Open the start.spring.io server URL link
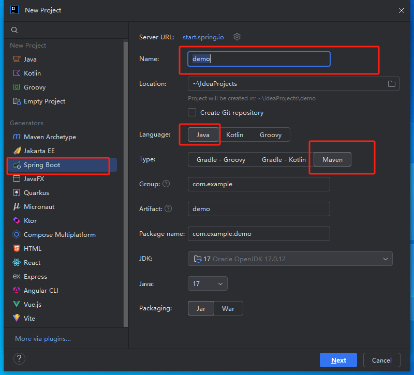This screenshot has width=414, height=375. click(203, 37)
